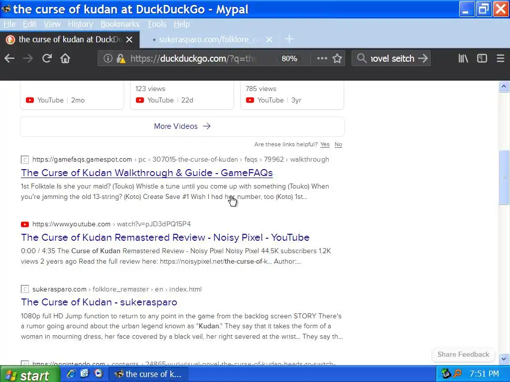Open the Edit menu
The image size is (510, 382).
coord(29,24)
